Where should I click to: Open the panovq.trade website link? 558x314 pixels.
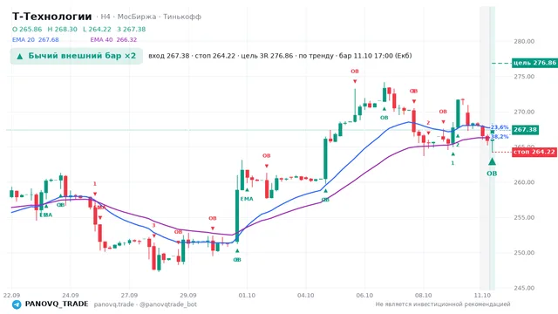point(114,304)
